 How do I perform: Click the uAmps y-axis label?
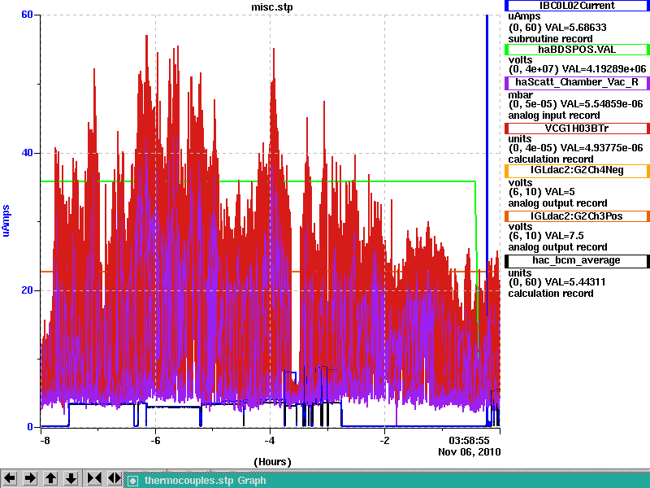tap(6, 220)
